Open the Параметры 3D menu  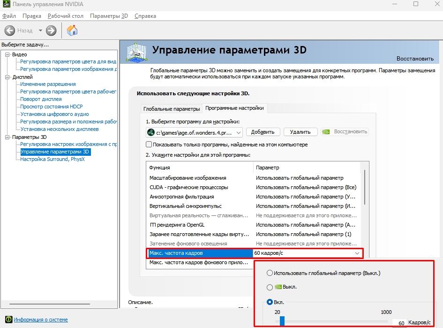[109, 16]
